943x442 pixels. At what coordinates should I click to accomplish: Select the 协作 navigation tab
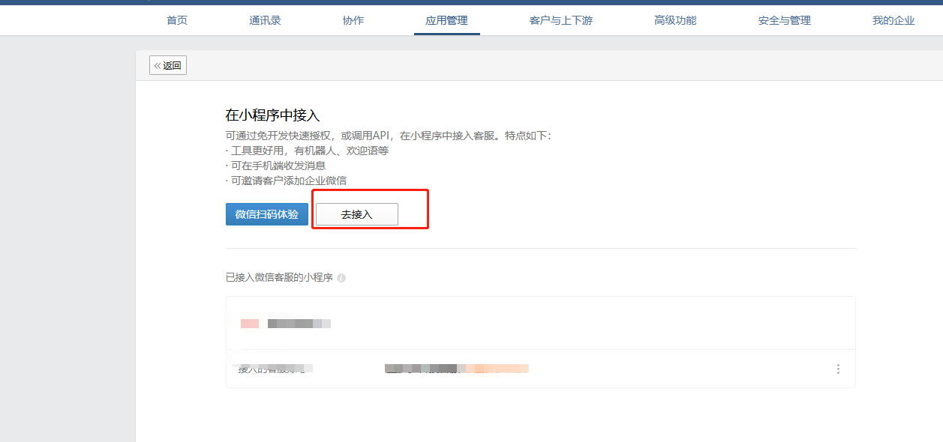pos(353,20)
